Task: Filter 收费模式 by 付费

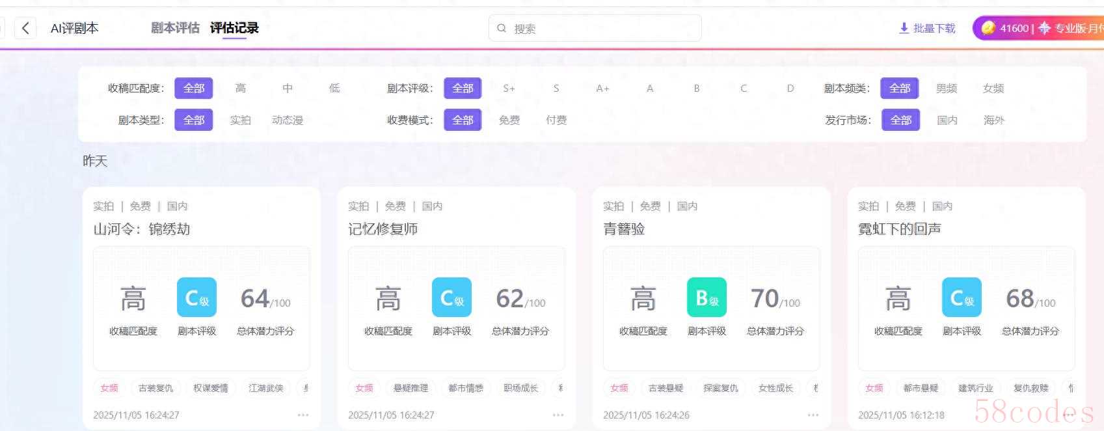Action: coord(556,120)
